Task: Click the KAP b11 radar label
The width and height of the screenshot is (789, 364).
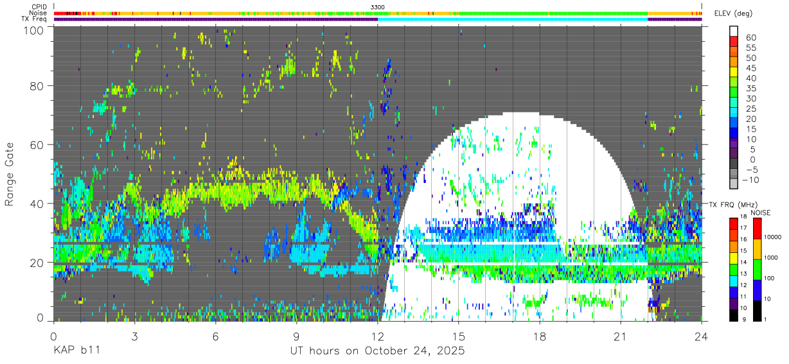Action: (75, 351)
